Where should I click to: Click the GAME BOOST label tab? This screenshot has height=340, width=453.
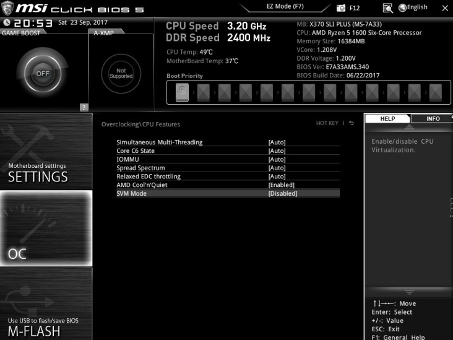click(x=21, y=33)
